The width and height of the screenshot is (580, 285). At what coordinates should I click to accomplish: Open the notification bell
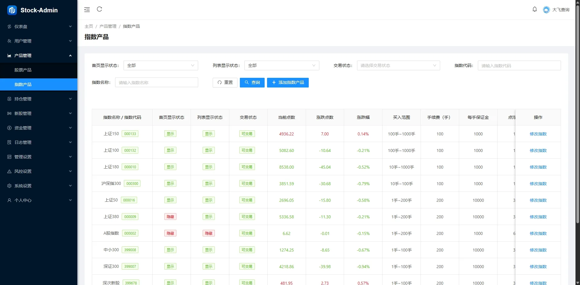[x=534, y=9]
